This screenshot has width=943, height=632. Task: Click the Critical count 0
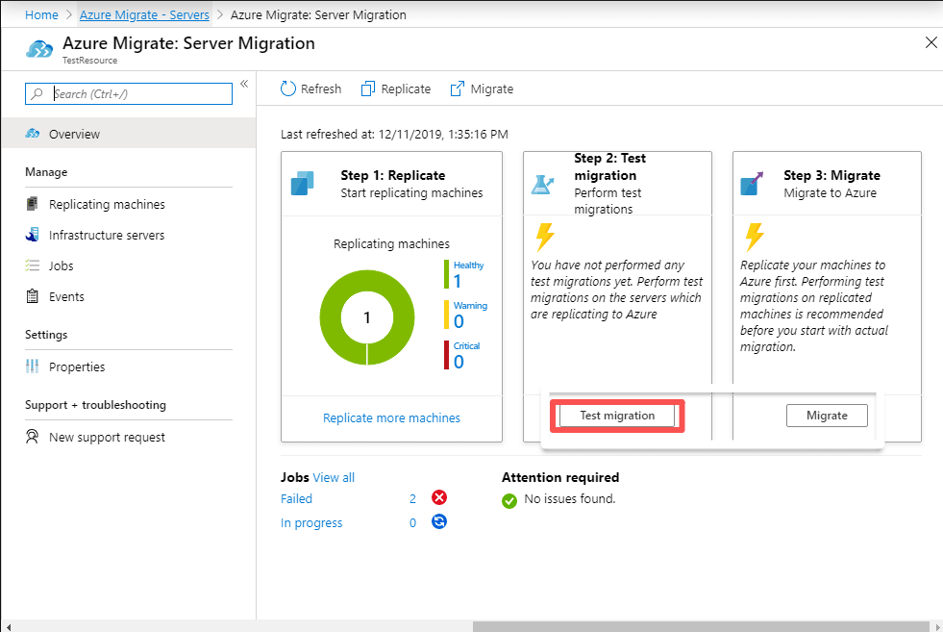click(x=459, y=362)
